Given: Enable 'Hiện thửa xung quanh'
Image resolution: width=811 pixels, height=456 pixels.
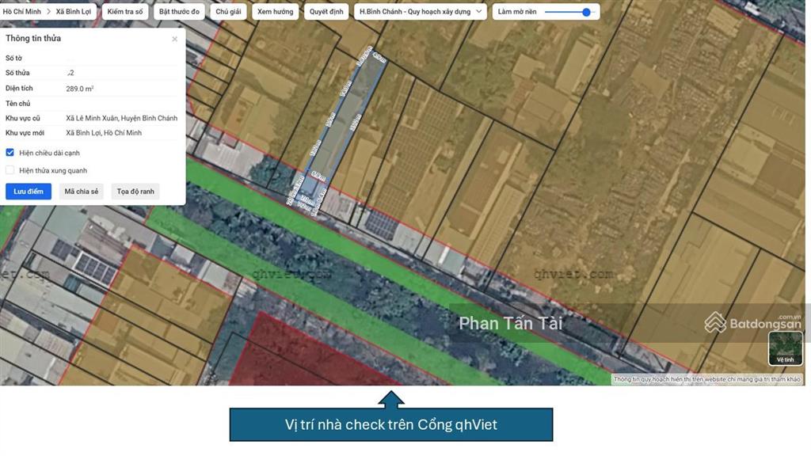Looking at the screenshot, I should [x=9, y=170].
